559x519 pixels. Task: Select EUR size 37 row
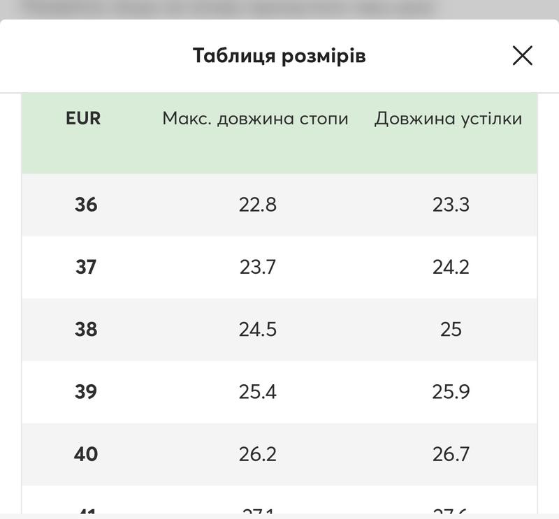coord(279,267)
